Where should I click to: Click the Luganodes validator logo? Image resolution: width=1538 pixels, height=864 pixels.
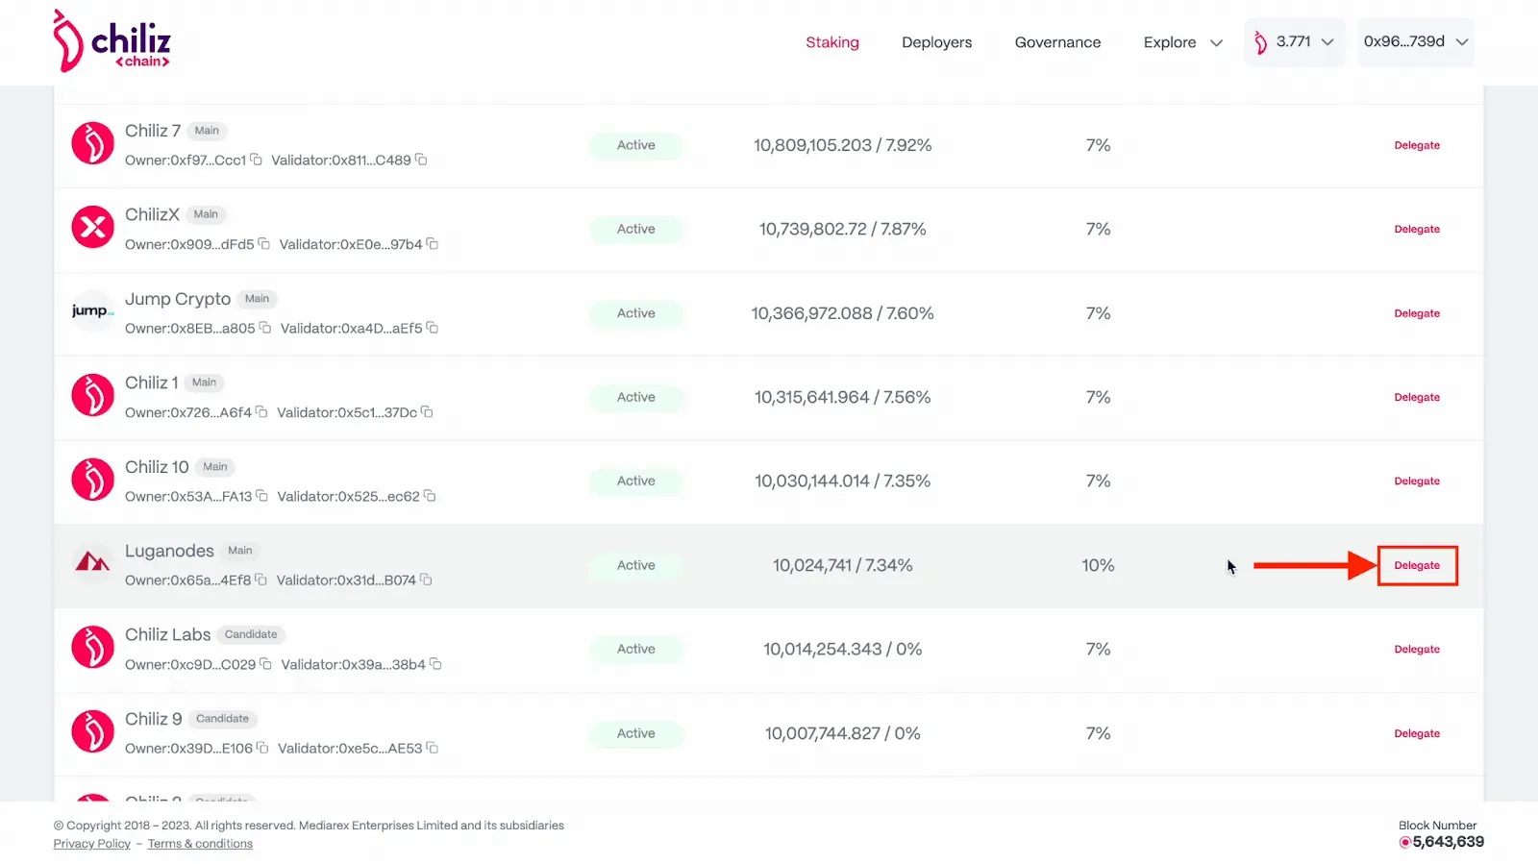[93, 563]
